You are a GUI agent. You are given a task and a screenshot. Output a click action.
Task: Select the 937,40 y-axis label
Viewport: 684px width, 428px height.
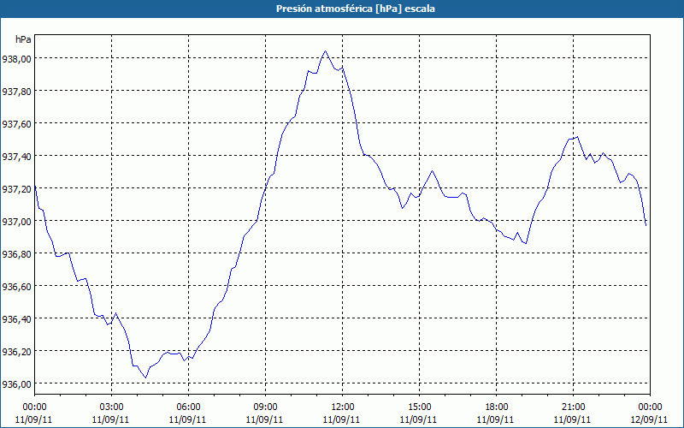(x=16, y=156)
